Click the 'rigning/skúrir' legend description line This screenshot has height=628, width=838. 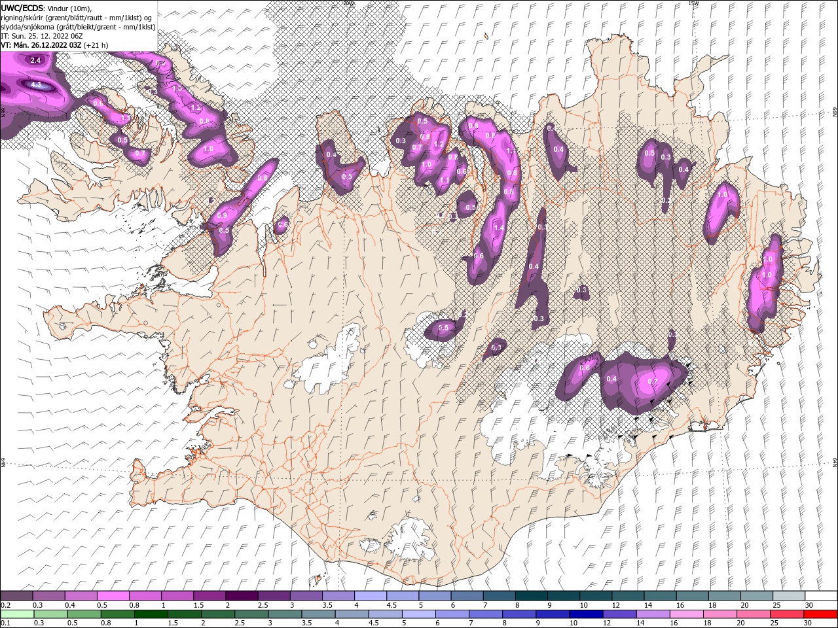[x=78, y=18]
